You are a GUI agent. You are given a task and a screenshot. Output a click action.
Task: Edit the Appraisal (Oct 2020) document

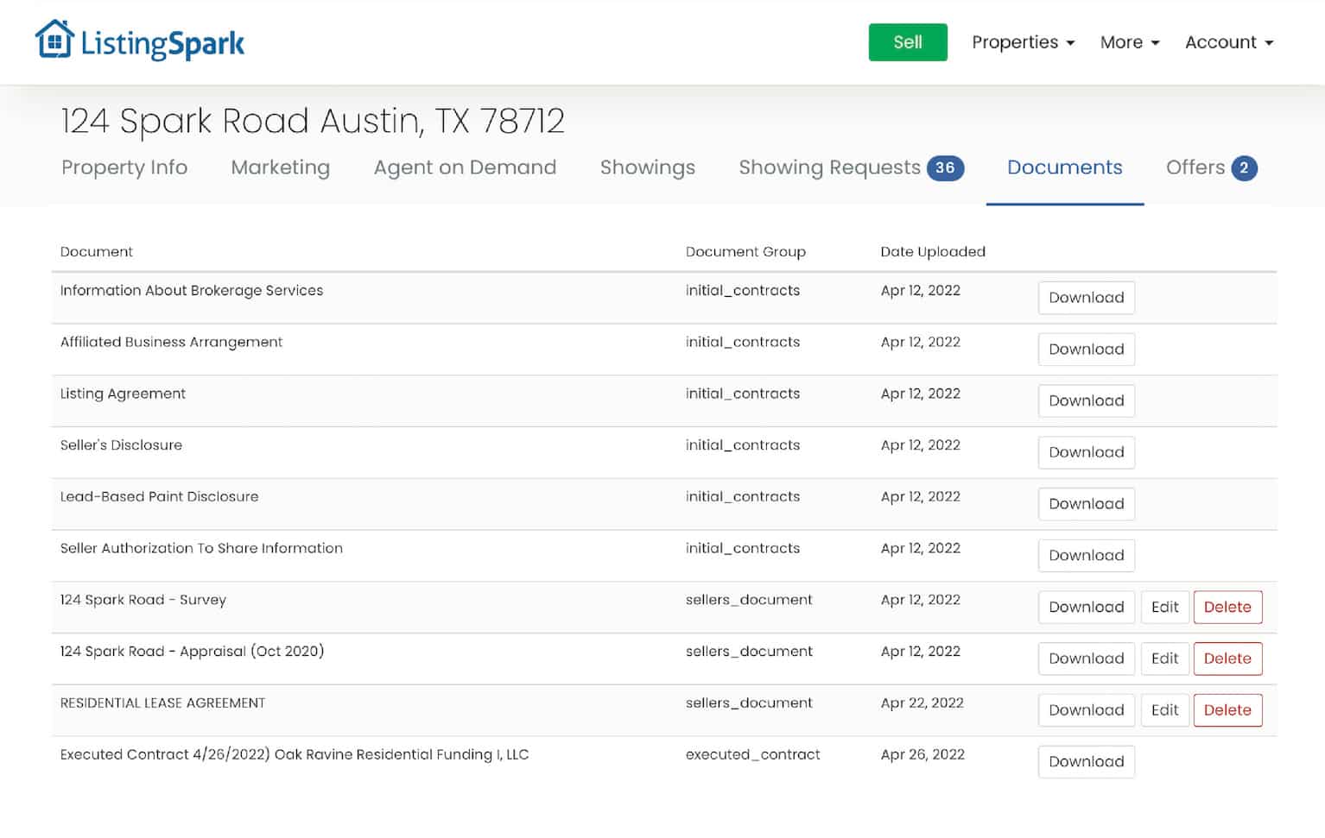[1164, 658]
